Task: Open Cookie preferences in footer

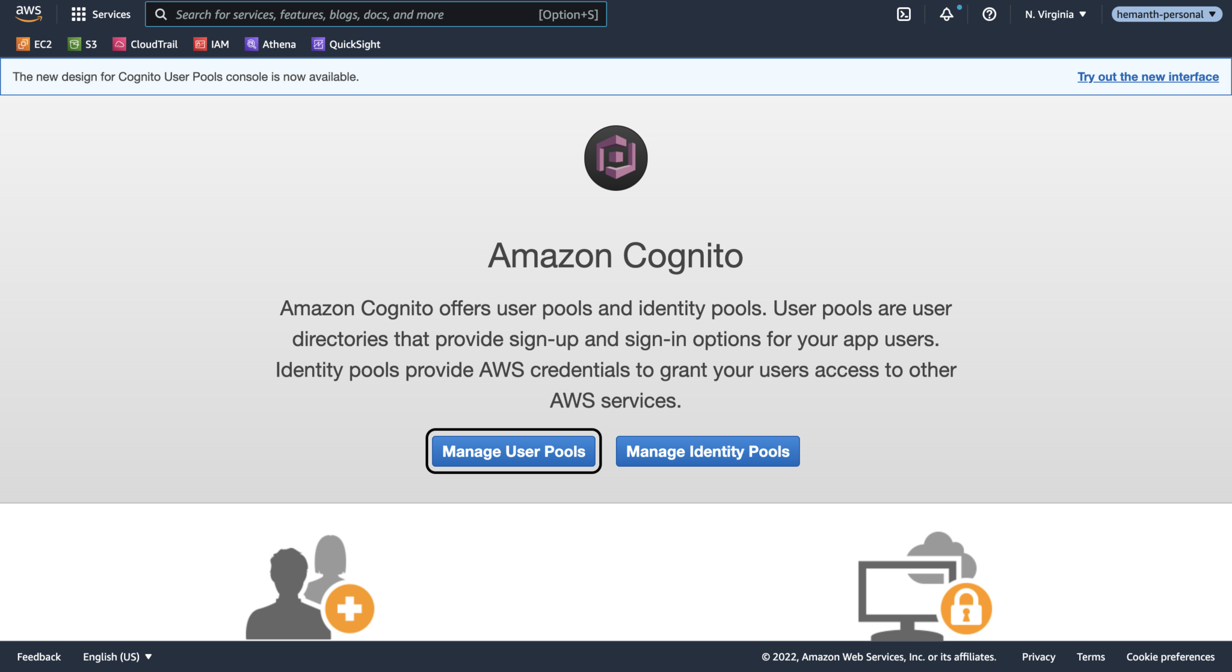Action: (x=1171, y=656)
